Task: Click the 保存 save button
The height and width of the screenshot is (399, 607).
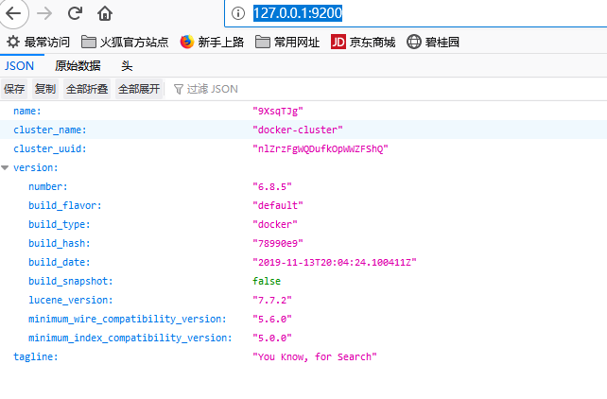Action: click(x=14, y=89)
